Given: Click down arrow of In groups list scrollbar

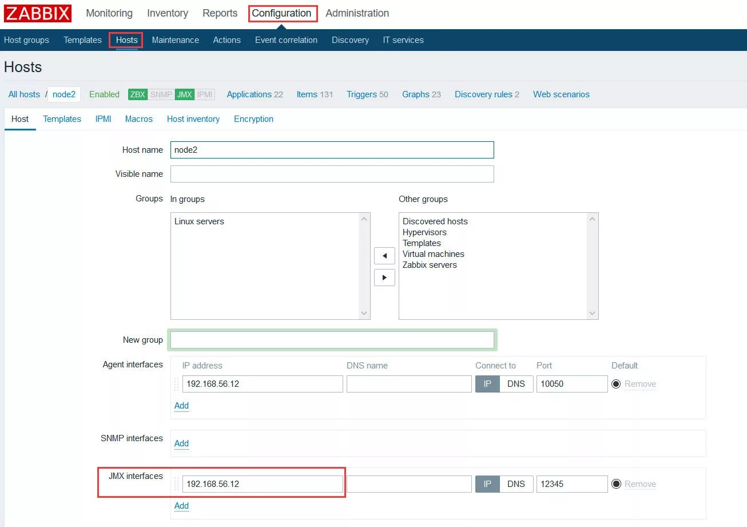Looking at the screenshot, I should point(364,313).
